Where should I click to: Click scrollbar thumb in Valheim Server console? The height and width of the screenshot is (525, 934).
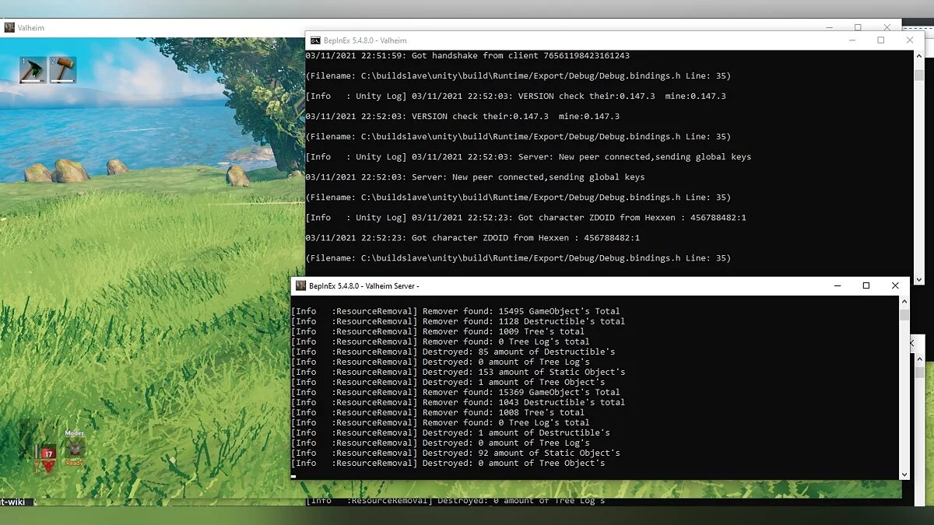point(904,315)
